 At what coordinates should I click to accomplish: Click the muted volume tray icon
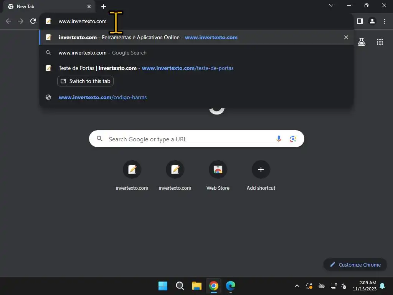(343, 286)
